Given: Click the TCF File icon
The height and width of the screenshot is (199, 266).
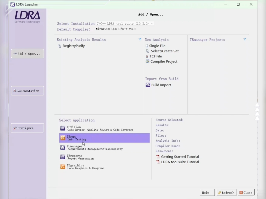Looking at the screenshot, I should click(147, 56).
